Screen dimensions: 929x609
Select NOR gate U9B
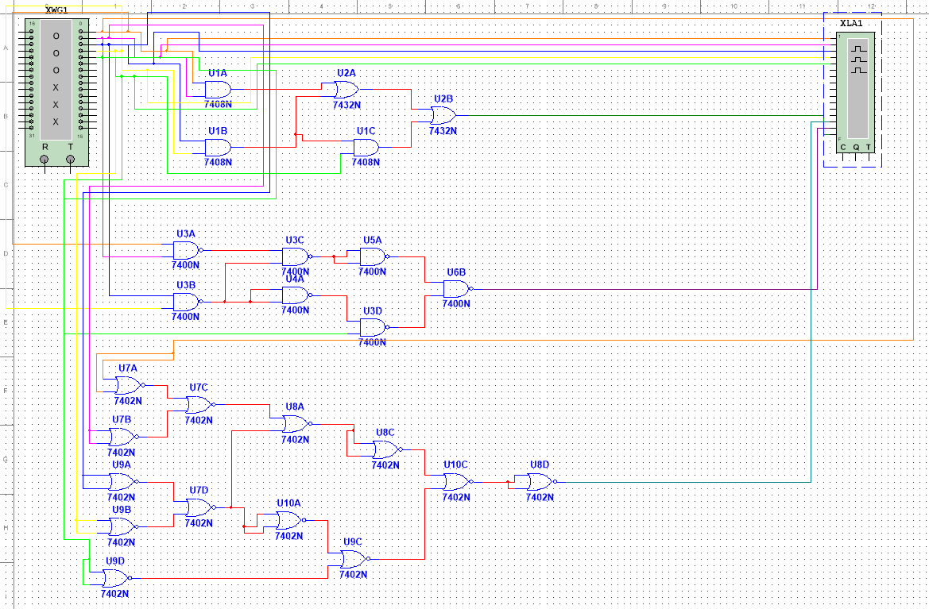click(122, 526)
